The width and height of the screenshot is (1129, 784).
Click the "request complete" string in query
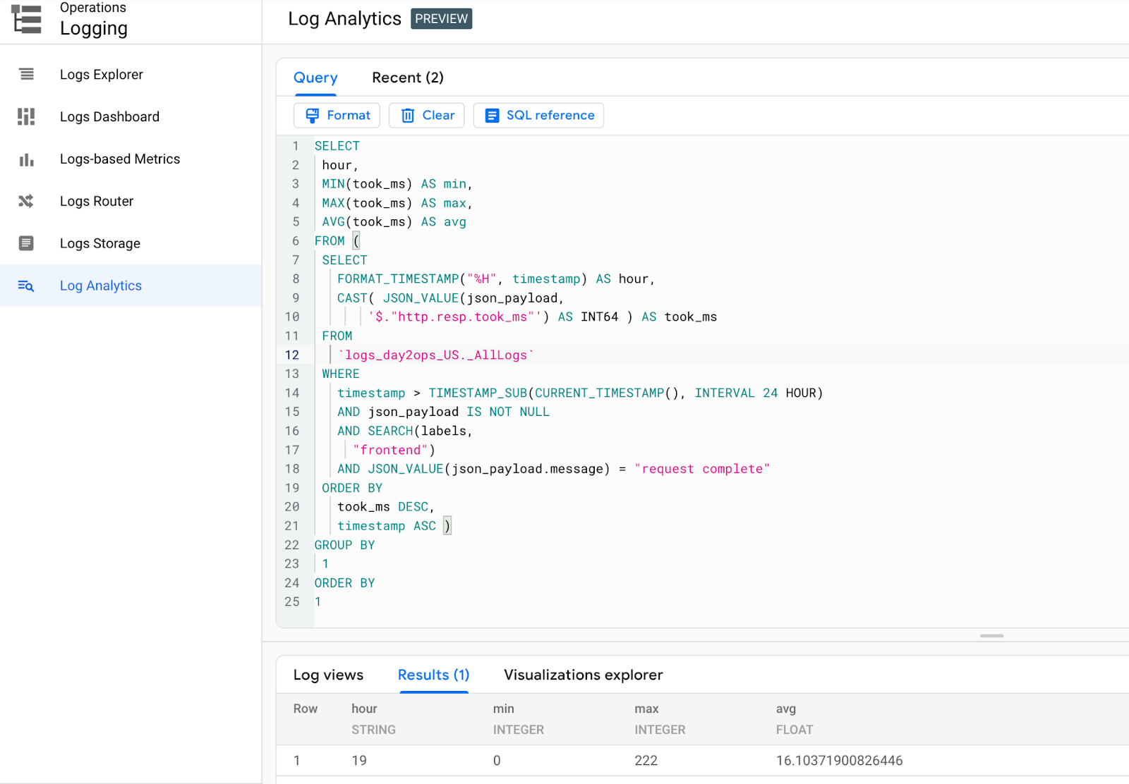(x=701, y=469)
